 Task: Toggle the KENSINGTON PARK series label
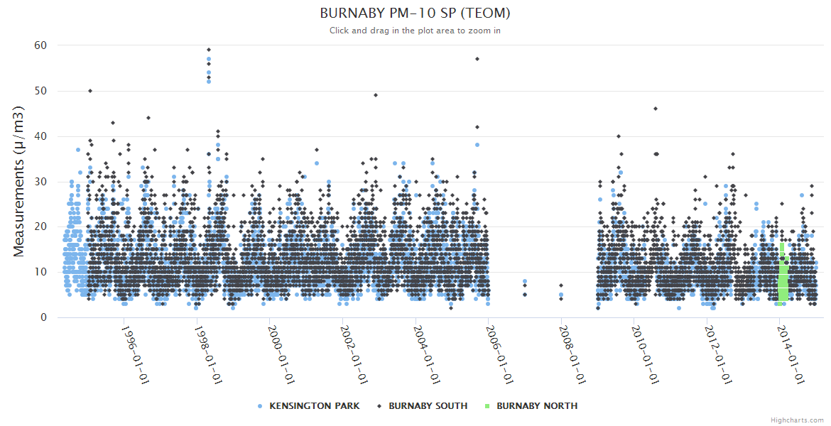click(314, 406)
